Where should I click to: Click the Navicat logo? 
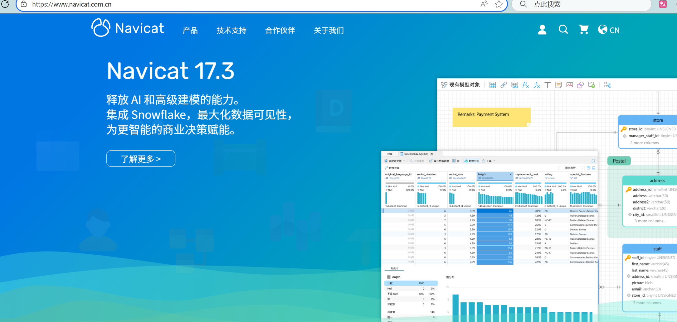click(x=128, y=28)
